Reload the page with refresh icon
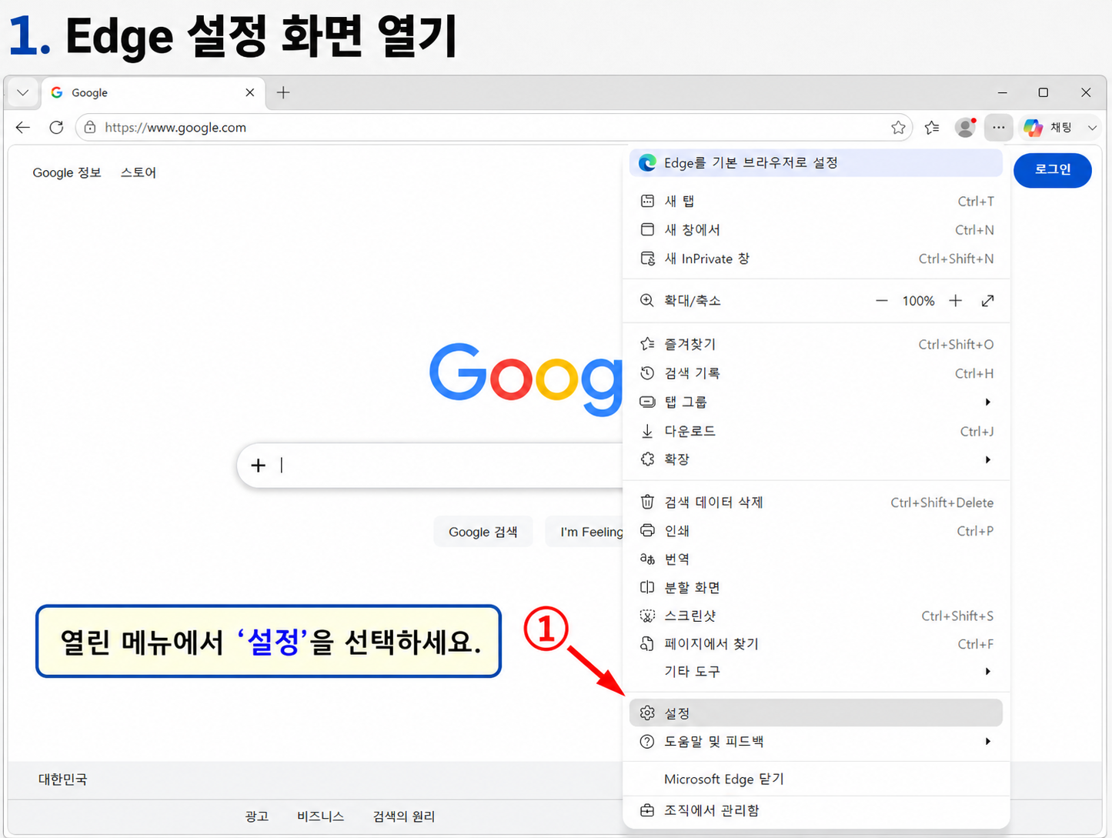 click(x=56, y=127)
